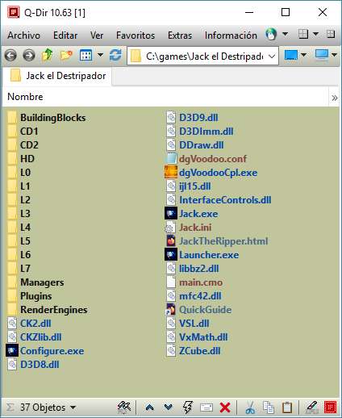
Task: Click the blue down chevron in status bar
Action: pyautogui.click(x=169, y=408)
